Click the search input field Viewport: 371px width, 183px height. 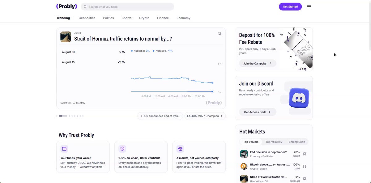(x=127, y=6)
